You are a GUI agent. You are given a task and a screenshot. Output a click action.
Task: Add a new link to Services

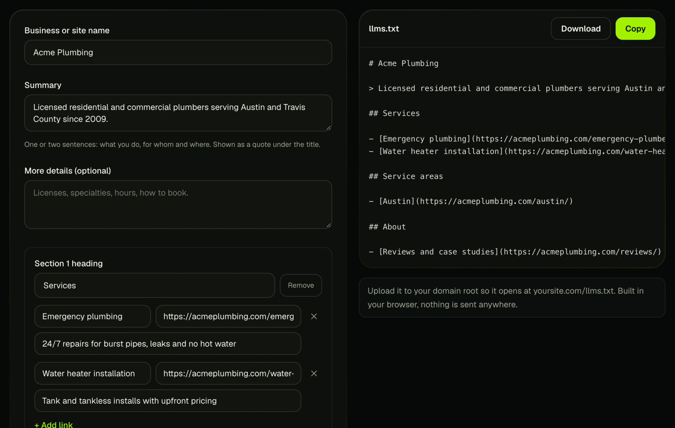(x=53, y=424)
